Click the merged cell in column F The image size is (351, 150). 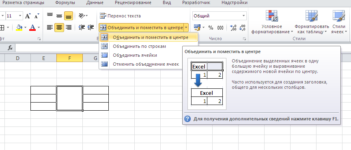pos(69,98)
